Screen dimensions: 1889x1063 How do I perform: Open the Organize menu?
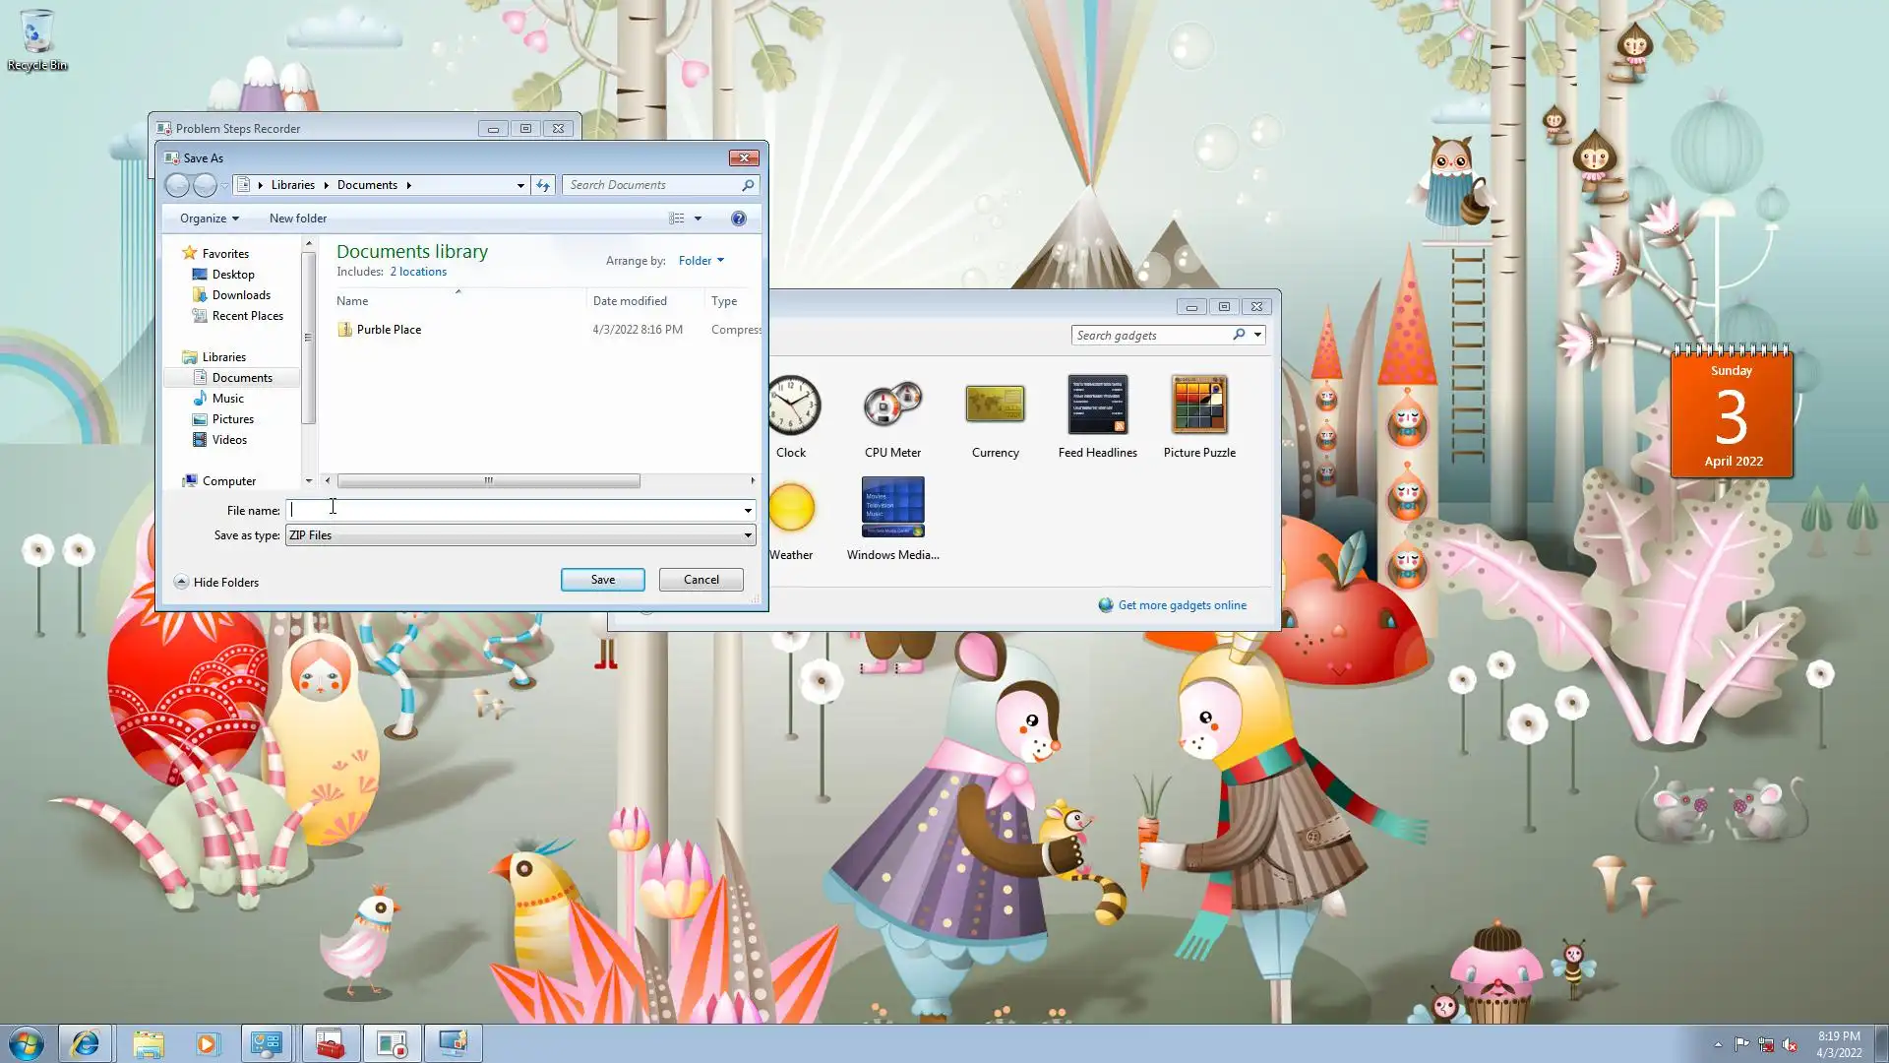[209, 219]
